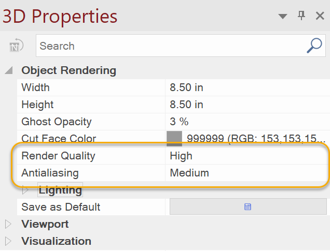Screen dimensions: 330x251
Task: Click the Cut Face Color swatch
Action: pos(174,138)
